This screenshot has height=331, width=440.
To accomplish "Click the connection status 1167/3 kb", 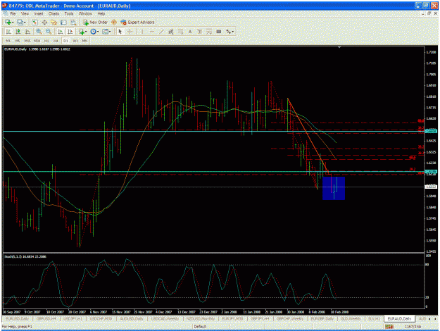I will (414, 327).
